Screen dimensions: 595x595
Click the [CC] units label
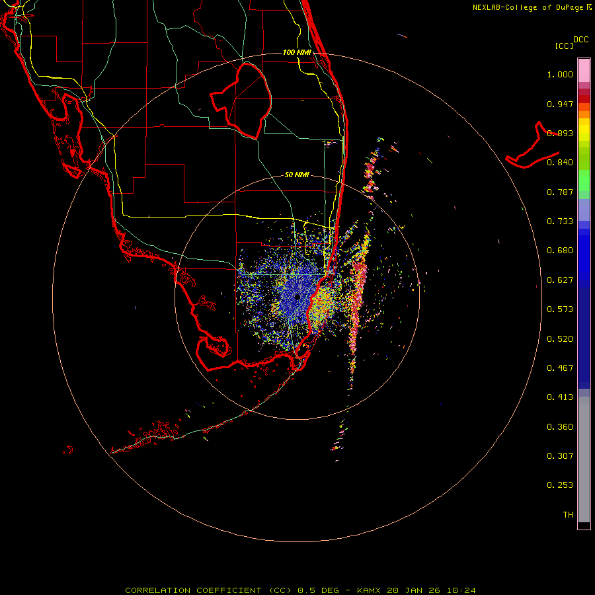pyautogui.click(x=564, y=46)
